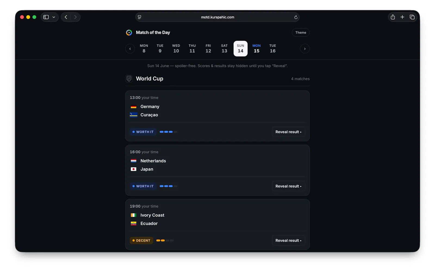Click the Ivory Coast team name
Image resolution: width=435 pixels, height=272 pixels.
(x=152, y=215)
